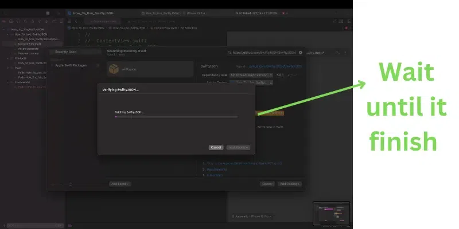The width and height of the screenshot is (459, 229).
Task: Go back with the editor back arrow
Action: [x=76, y=21]
